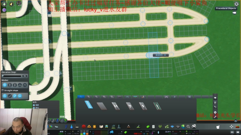This screenshot has height=135, width=241.
Task: Click the gear in side toolbar
Action: tap(215, 112)
